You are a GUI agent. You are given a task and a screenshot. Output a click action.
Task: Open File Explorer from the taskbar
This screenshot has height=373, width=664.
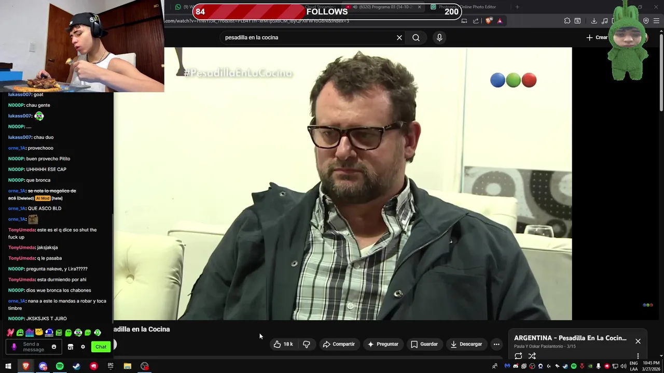(127, 366)
